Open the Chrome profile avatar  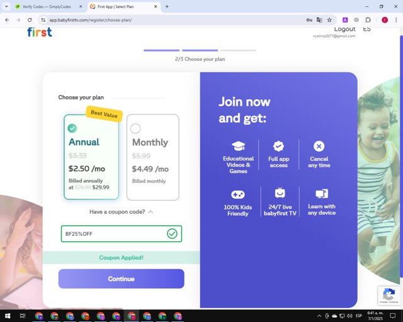point(385,20)
